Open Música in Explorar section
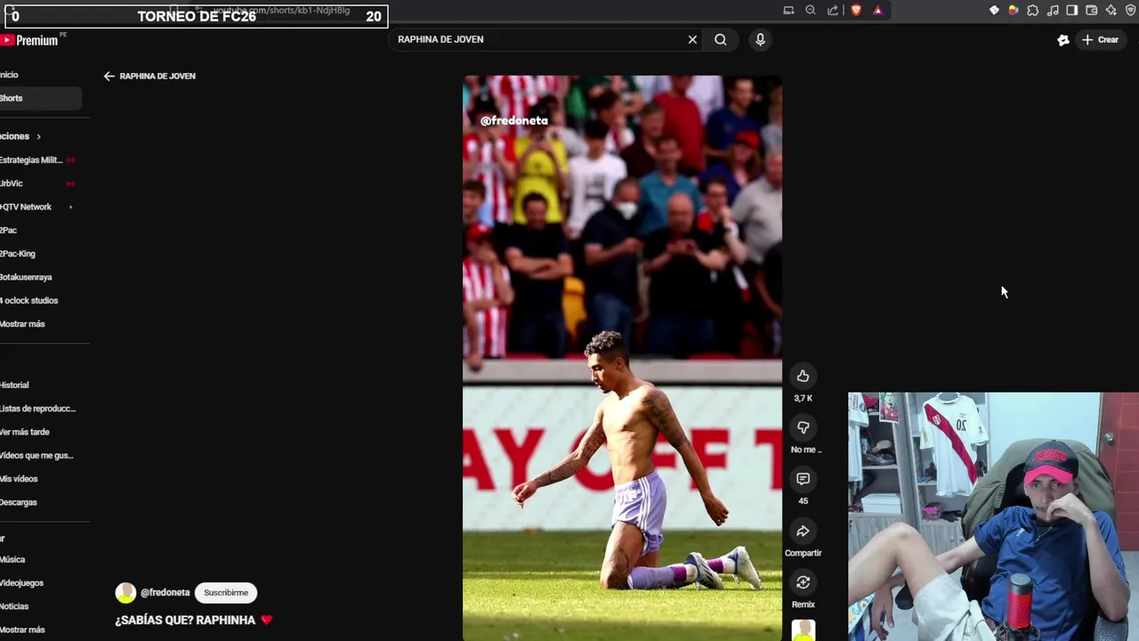1139x641 pixels. click(12, 559)
